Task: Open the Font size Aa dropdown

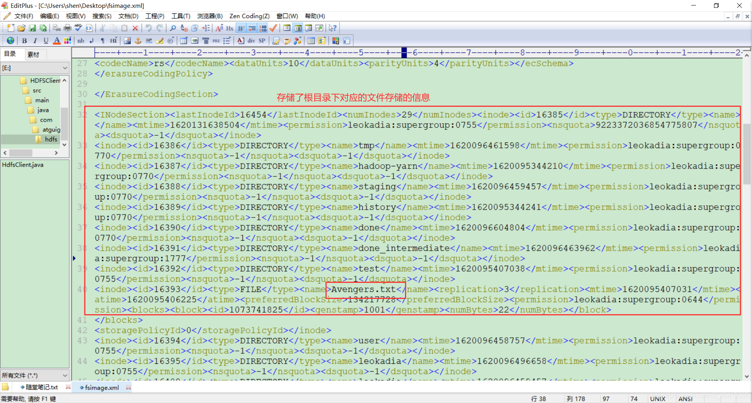Action: tap(219, 28)
